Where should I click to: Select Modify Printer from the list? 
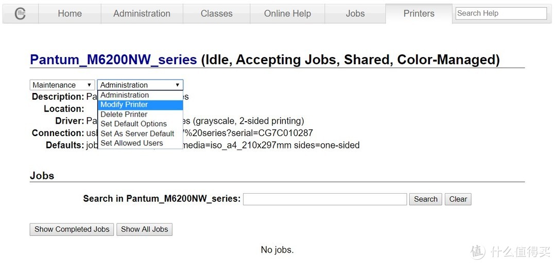[124, 105]
